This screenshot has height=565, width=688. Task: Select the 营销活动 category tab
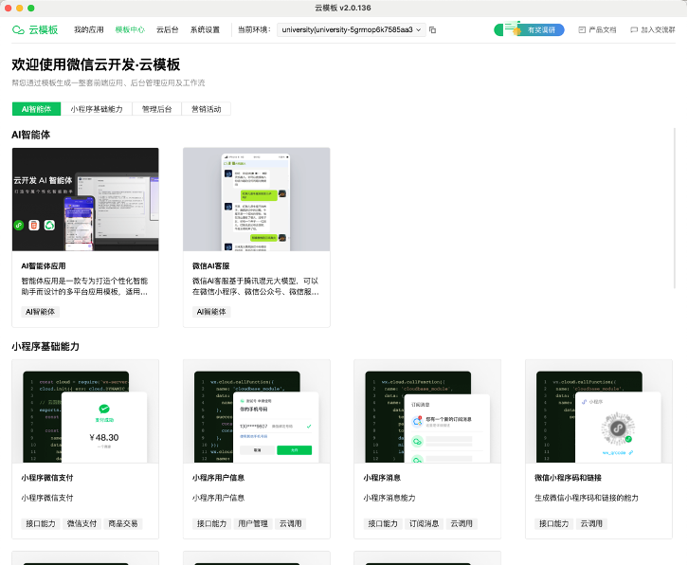(x=207, y=109)
